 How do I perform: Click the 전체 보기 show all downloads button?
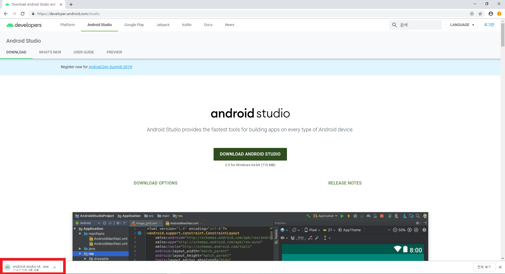484,267
